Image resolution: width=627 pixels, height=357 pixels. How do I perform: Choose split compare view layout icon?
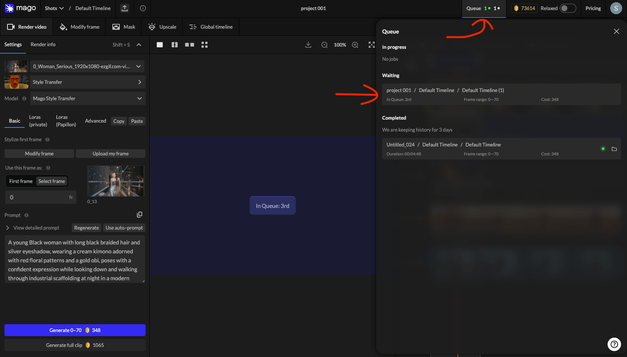click(x=175, y=45)
